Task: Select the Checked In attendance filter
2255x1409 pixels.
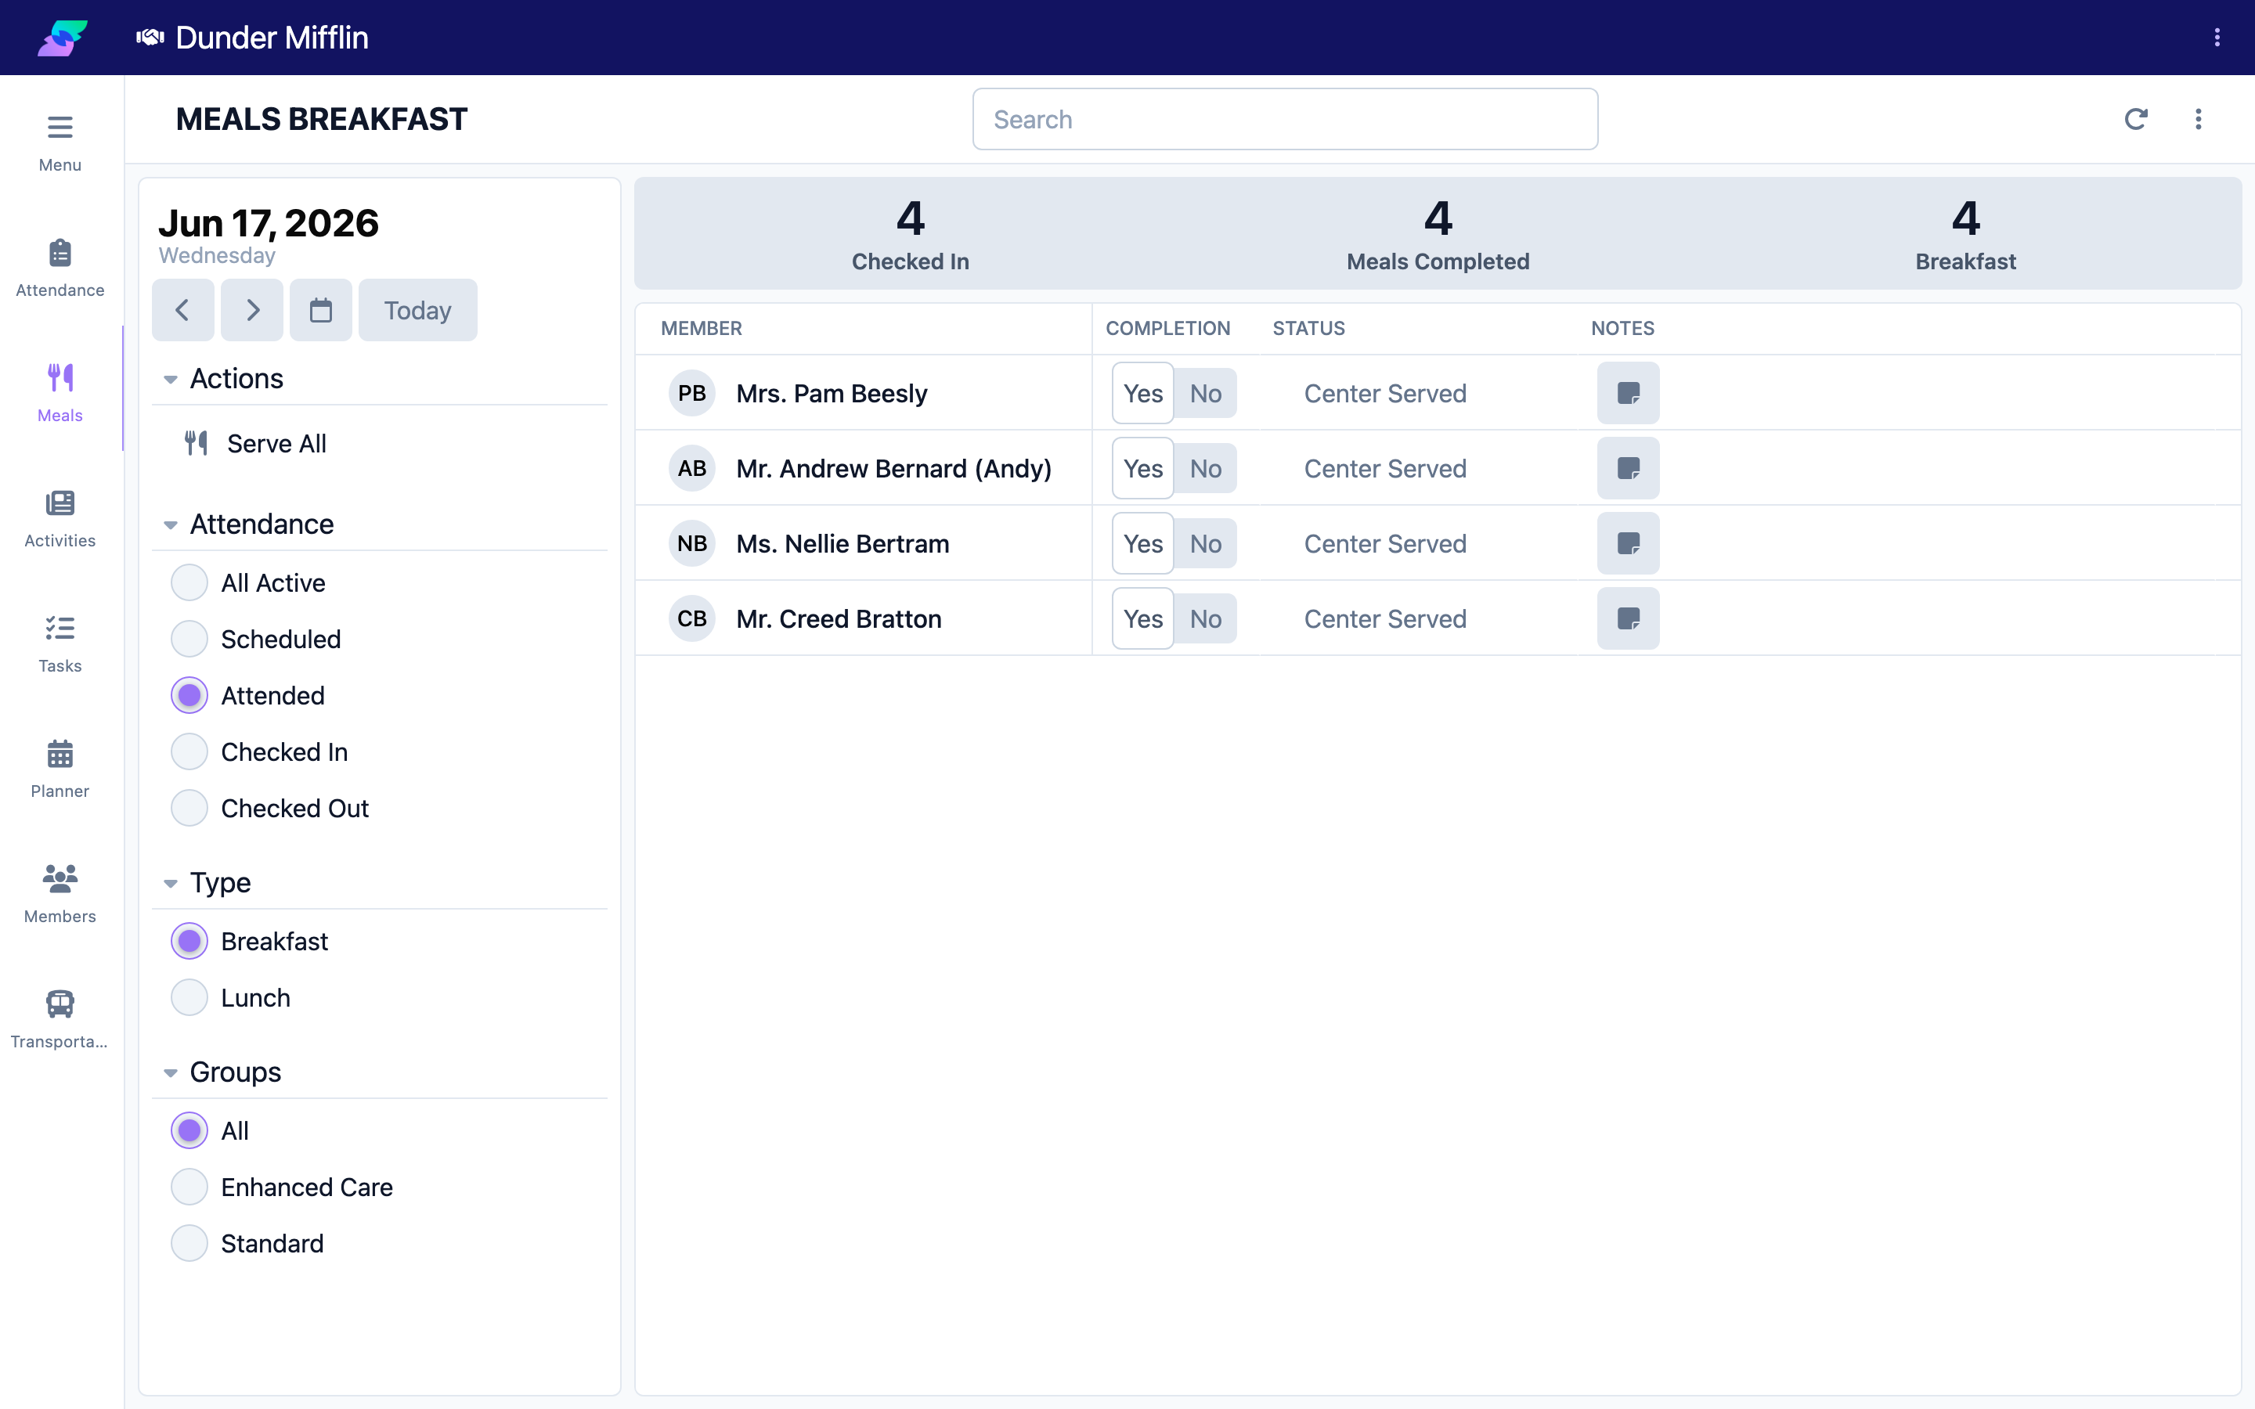Action: tap(189, 752)
